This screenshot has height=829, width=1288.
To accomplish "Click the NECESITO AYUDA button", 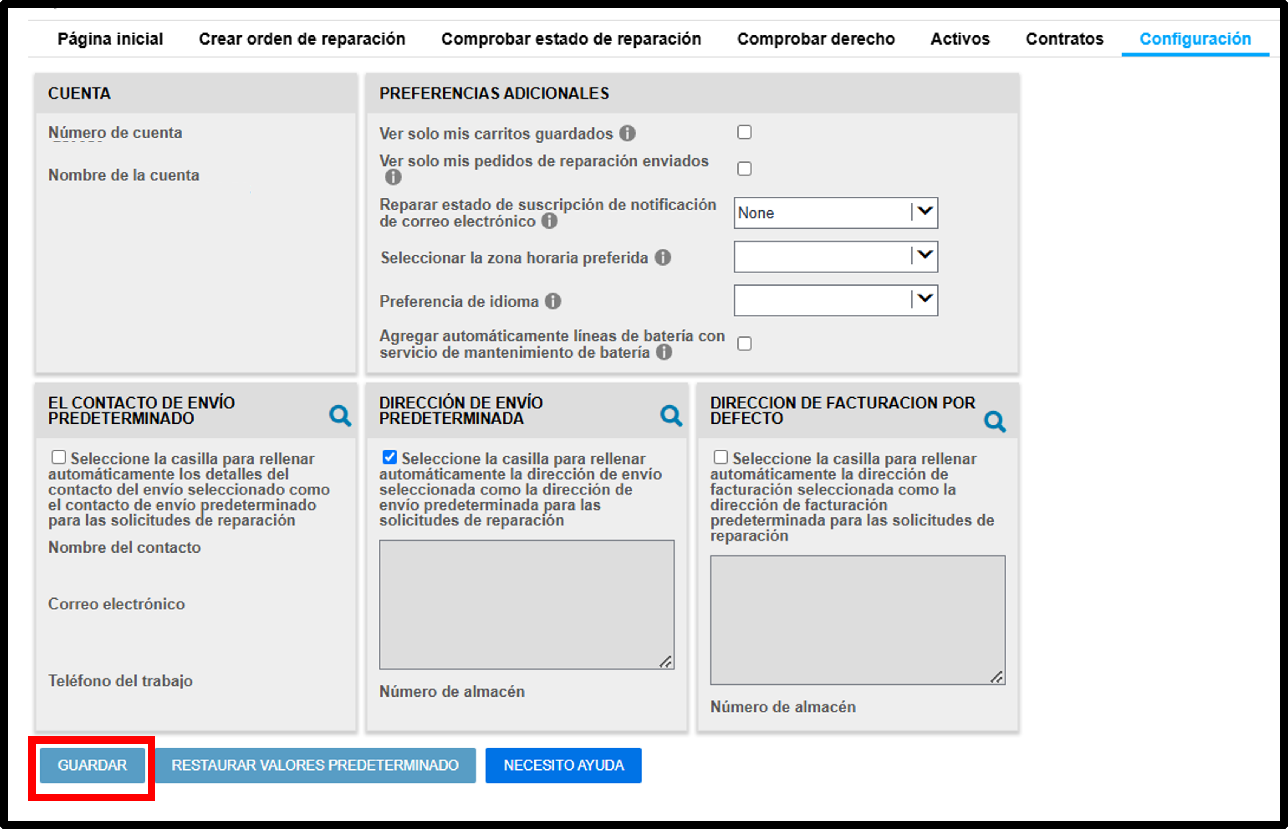I will coord(563,765).
